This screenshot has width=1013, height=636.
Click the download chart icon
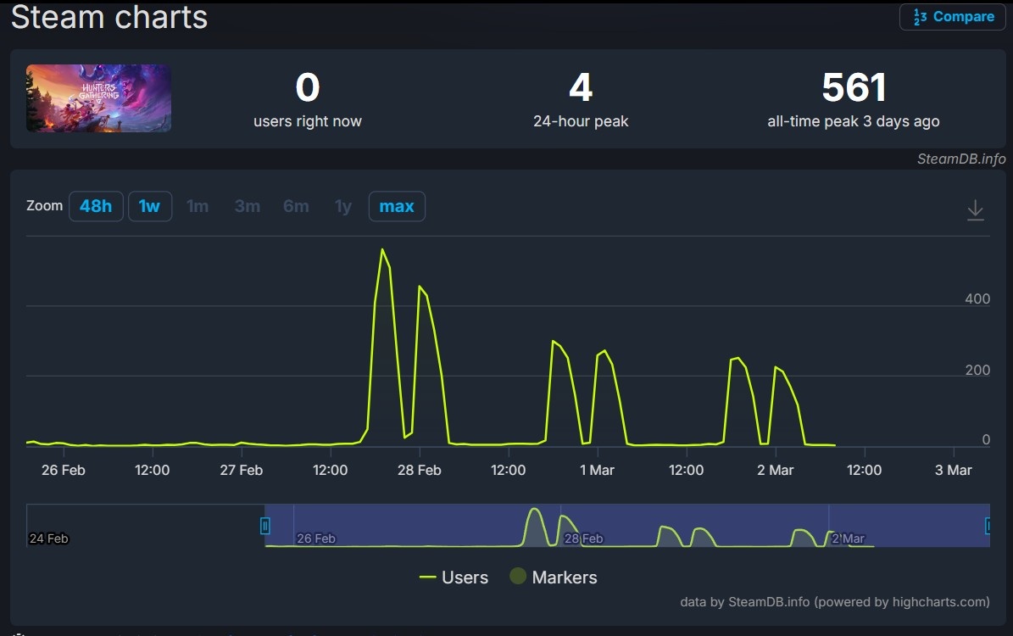[975, 210]
